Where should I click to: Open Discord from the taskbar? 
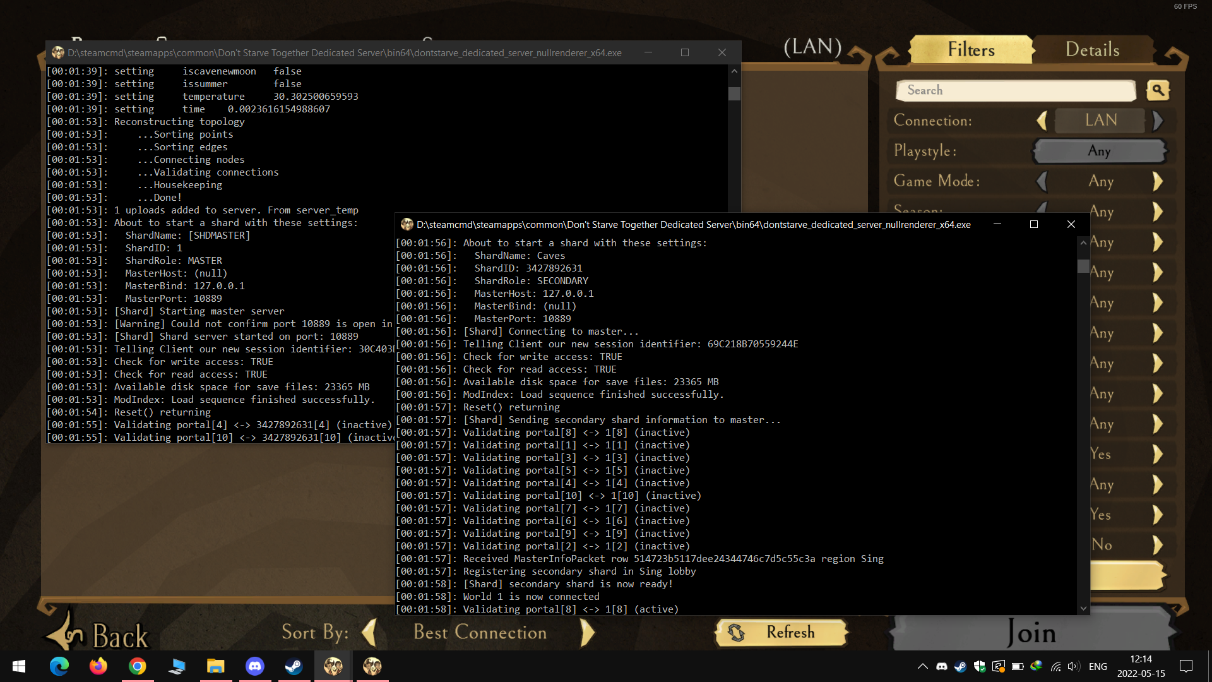(x=255, y=666)
